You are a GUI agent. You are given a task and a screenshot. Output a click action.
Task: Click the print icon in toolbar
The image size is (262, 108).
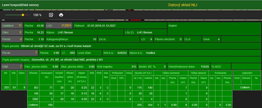coord(61,15)
